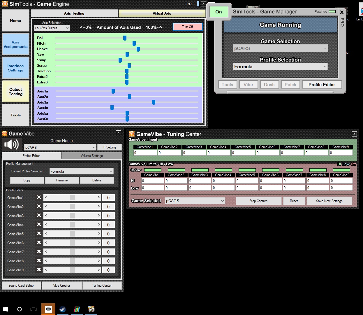Click the GameVibe1 input value field
Image resolution: width=363 pixels, height=315 pixels.
point(145,153)
